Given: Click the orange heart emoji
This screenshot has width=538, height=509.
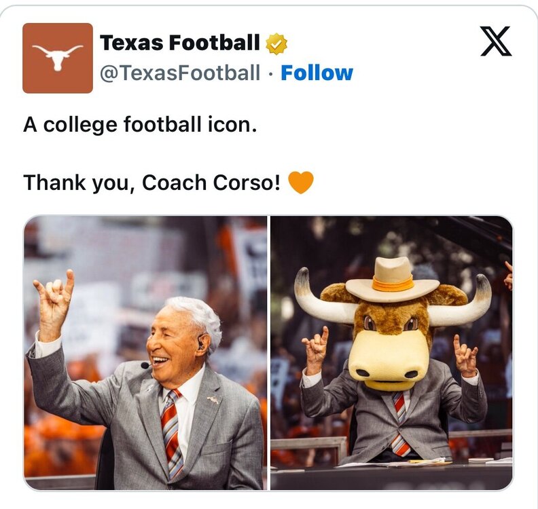Looking at the screenshot, I should [x=301, y=183].
